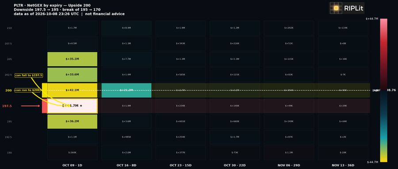Viewport: 398px width, 169px height.
Task: Click the $+565K cell at strike 202.5
Action: [x=180, y=75]
